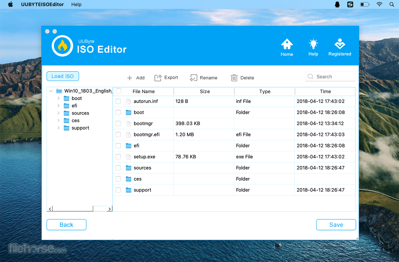
Task: Click the battery status icon
Action: [365, 5]
